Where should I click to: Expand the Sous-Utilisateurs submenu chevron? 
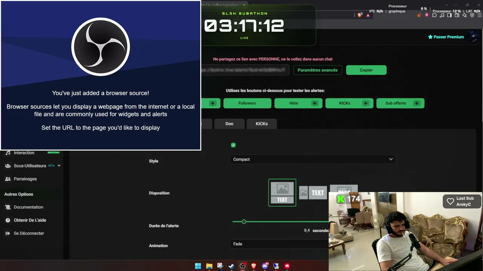coord(59,166)
